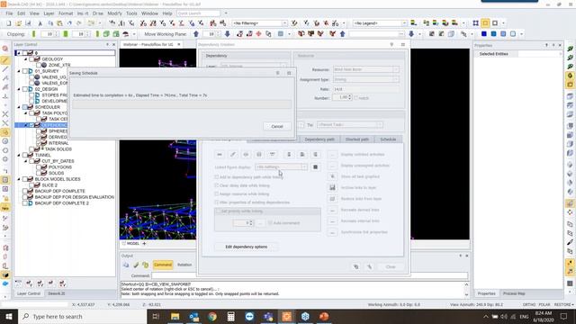576x324 pixels.
Task: Open the Layer menu
Action: point(49,13)
